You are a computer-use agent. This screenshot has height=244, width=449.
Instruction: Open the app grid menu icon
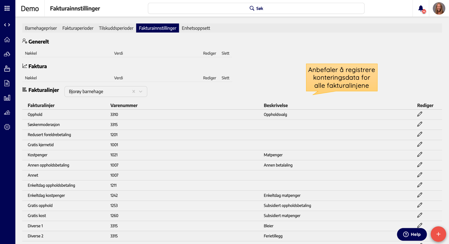click(x=7, y=8)
